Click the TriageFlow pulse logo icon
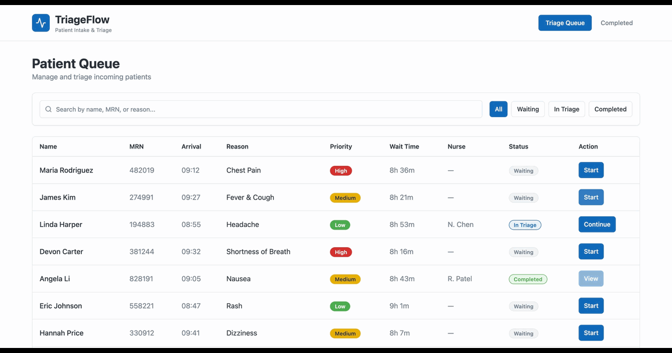This screenshot has width=672, height=353. (x=41, y=23)
